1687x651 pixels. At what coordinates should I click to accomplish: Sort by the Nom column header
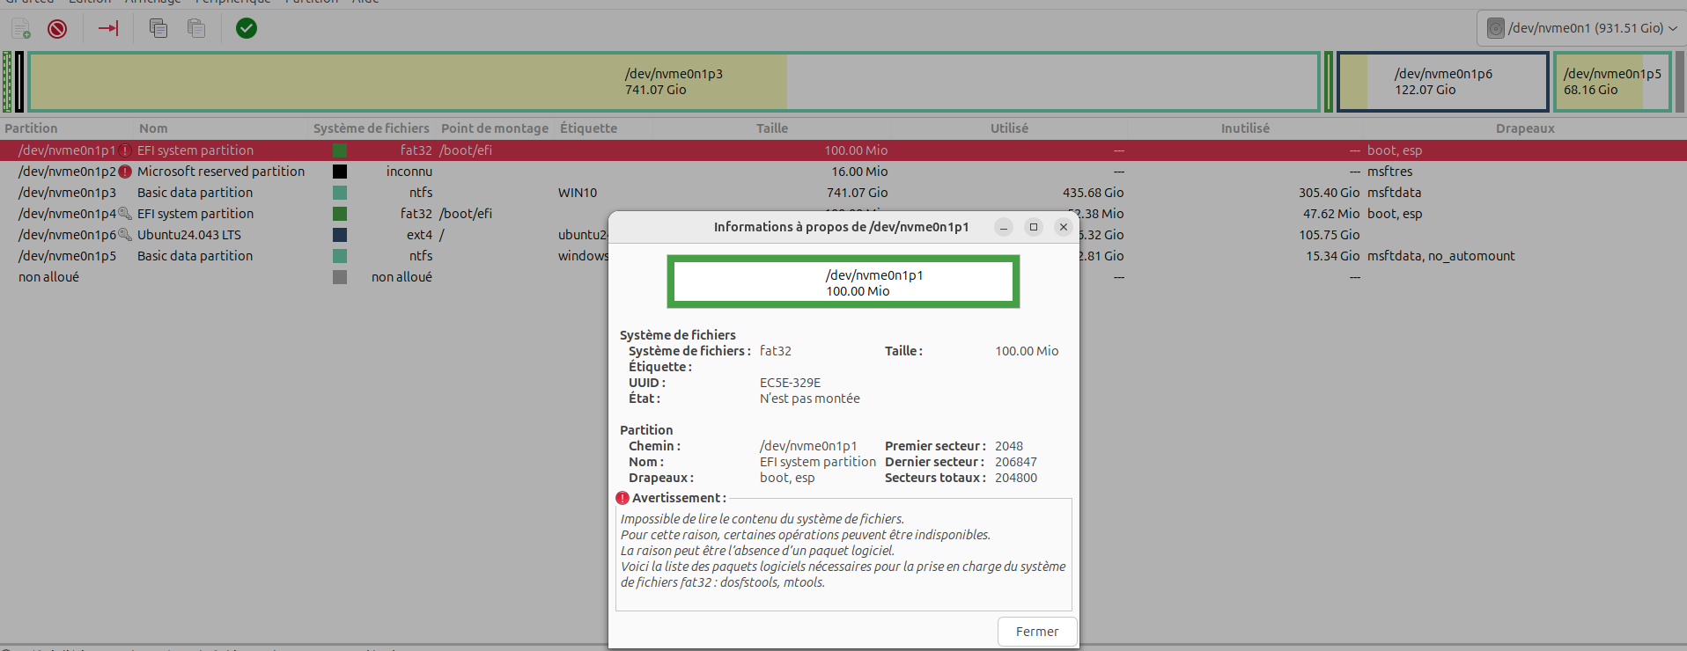[153, 128]
